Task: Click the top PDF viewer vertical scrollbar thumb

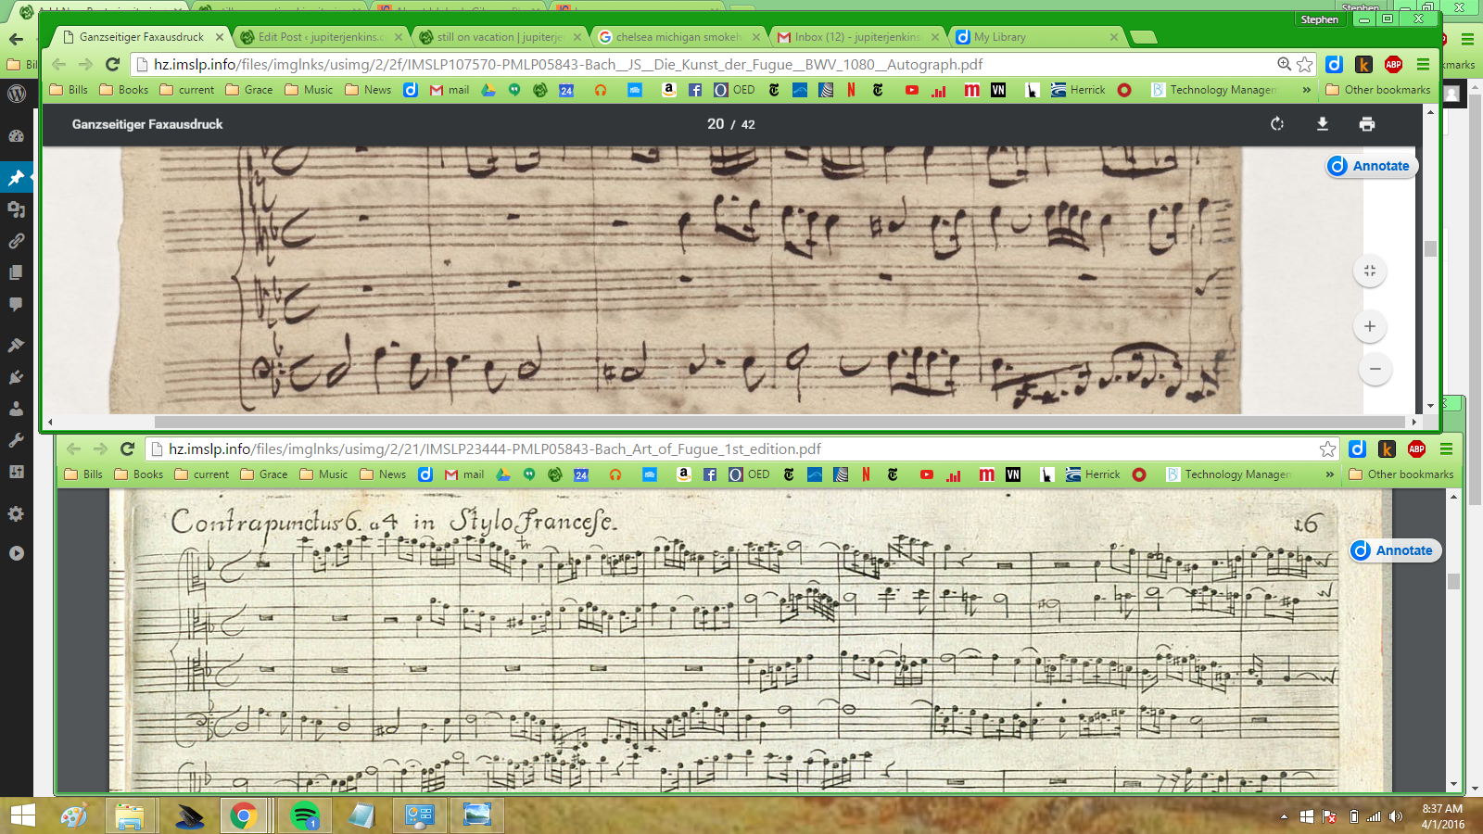Action: tap(1430, 248)
